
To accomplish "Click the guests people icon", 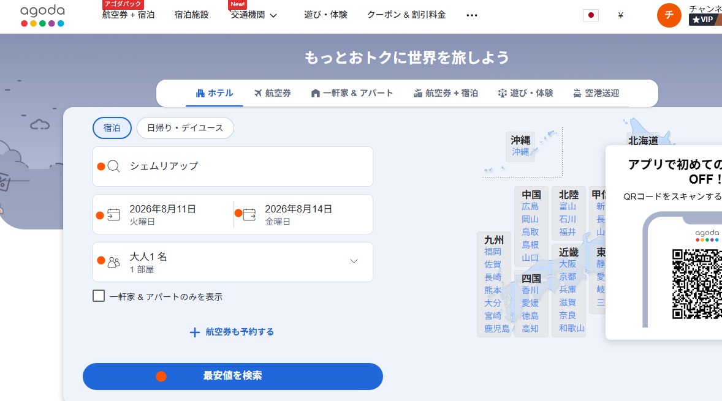I will tap(114, 262).
